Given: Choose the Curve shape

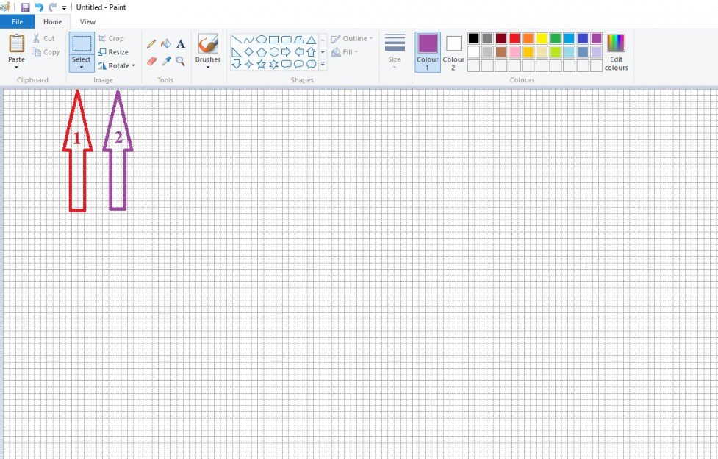Looking at the screenshot, I should tap(248, 40).
